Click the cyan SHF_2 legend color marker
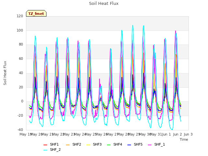 coord(45,150)
